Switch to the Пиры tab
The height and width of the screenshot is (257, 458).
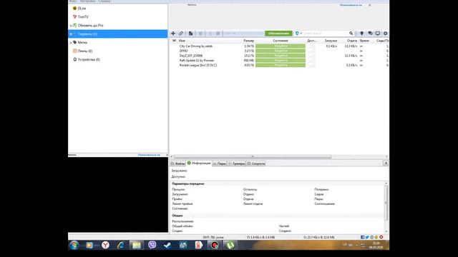point(219,163)
